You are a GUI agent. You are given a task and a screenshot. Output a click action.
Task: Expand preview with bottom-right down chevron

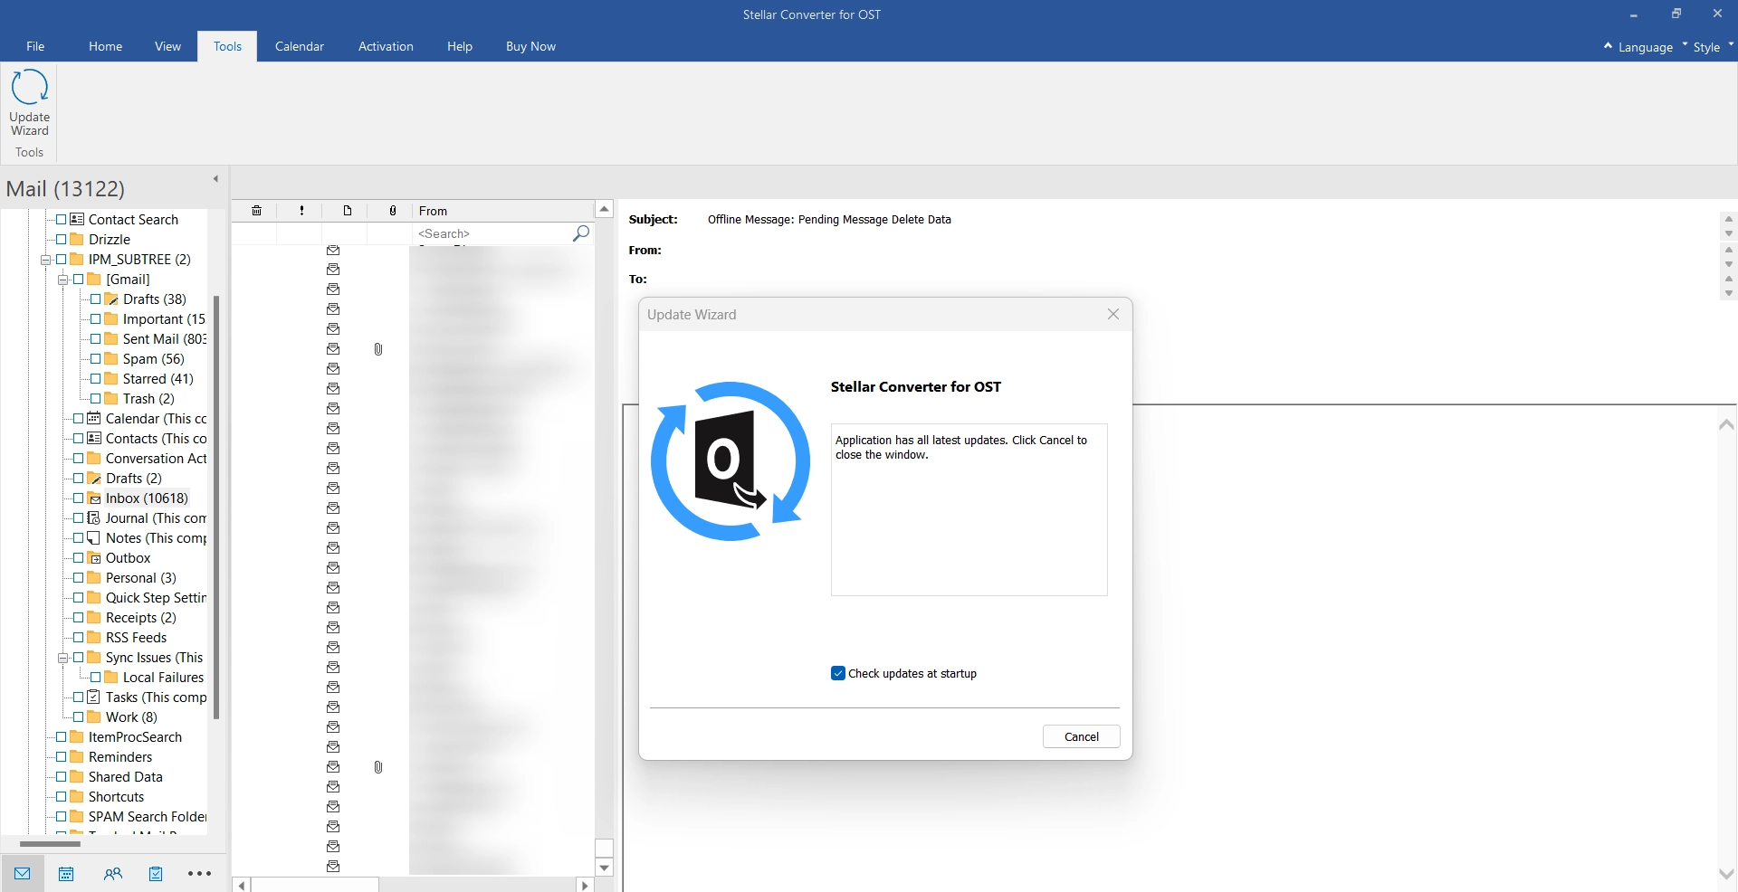coord(1726,873)
